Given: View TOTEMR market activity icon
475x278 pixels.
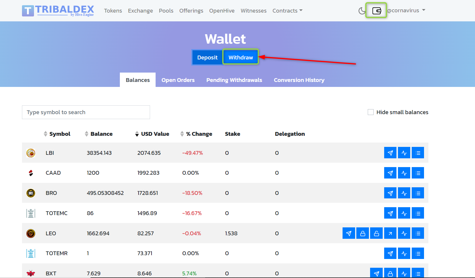Looking at the screenshot, I should click(404, 253).
